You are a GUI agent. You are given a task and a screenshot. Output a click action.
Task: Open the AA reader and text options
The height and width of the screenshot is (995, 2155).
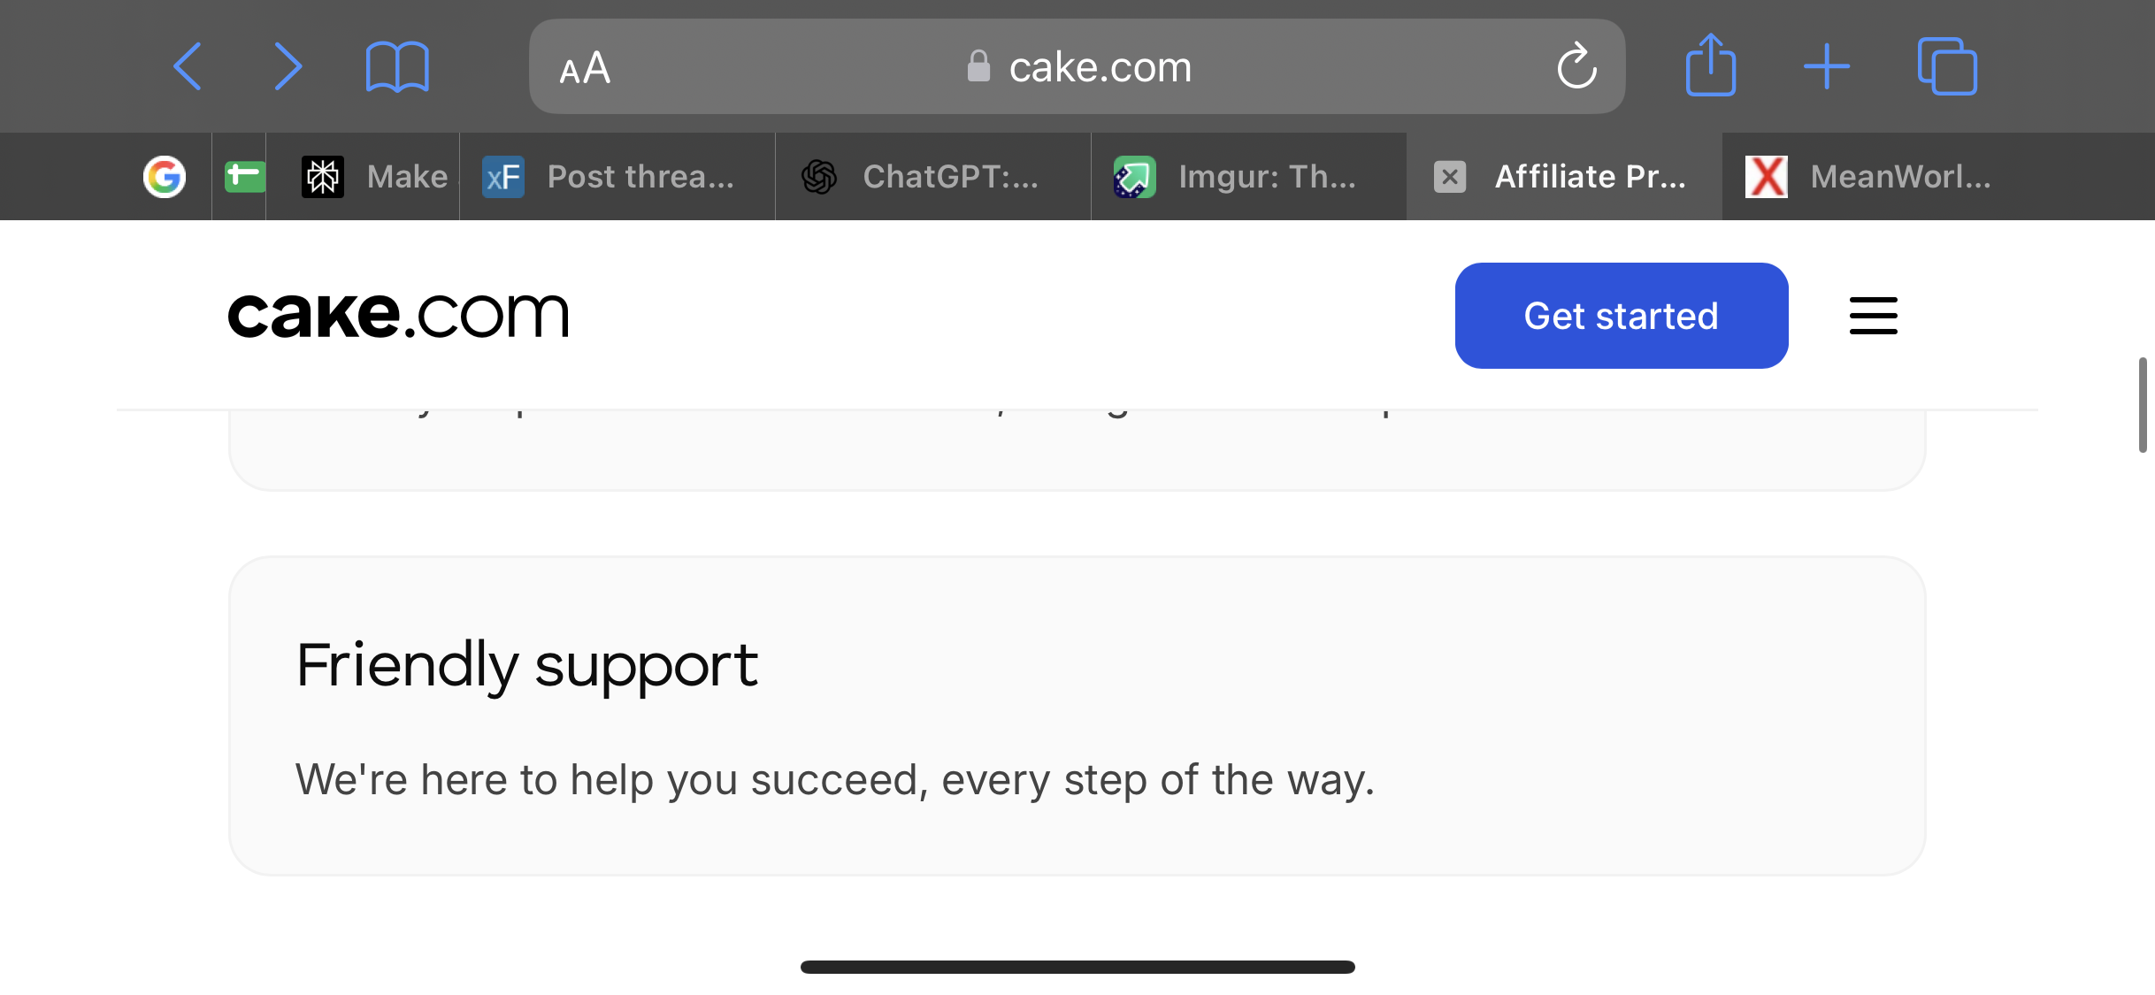[x=585, y=68]
